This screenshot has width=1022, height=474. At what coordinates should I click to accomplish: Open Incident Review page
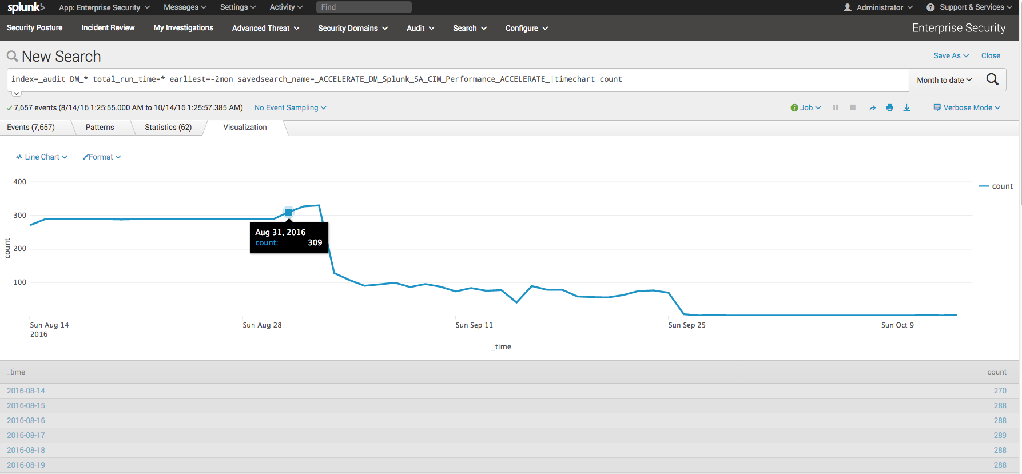pyautogui.click(x=108, y=27)
